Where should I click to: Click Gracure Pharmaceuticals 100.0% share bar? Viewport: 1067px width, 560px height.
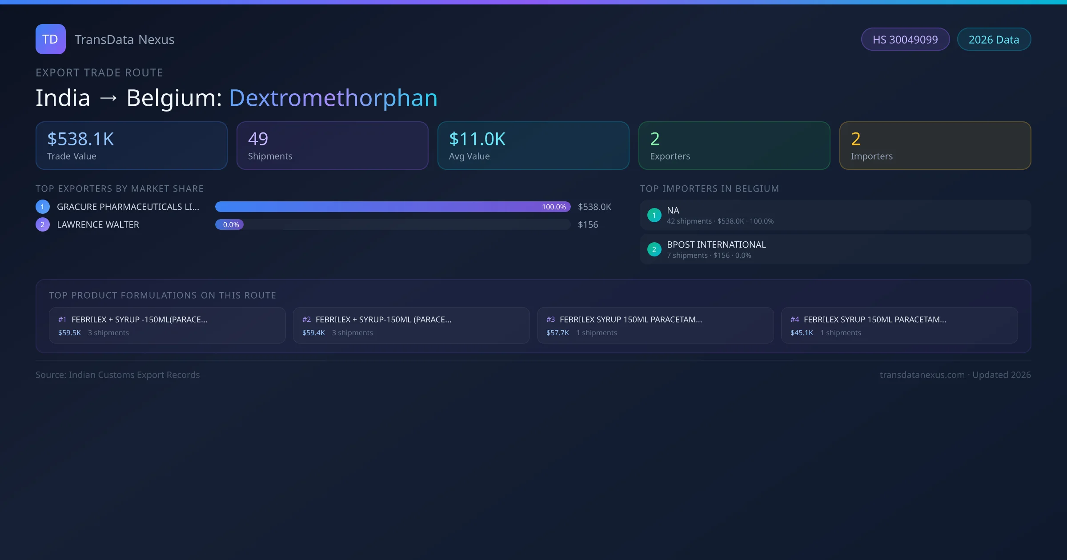tap(392, 207)
